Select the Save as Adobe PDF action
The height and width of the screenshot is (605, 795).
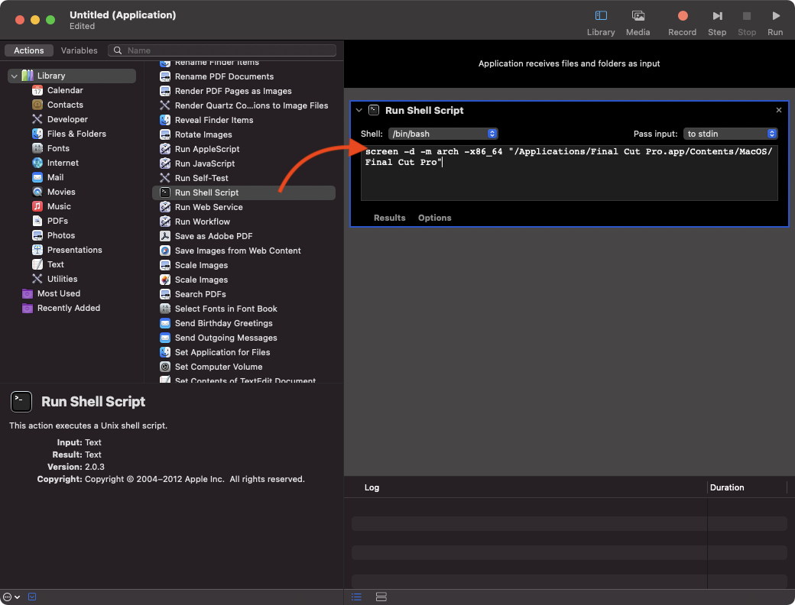213,236
